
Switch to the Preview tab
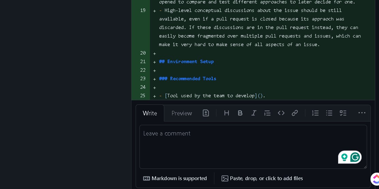[182, 113]
